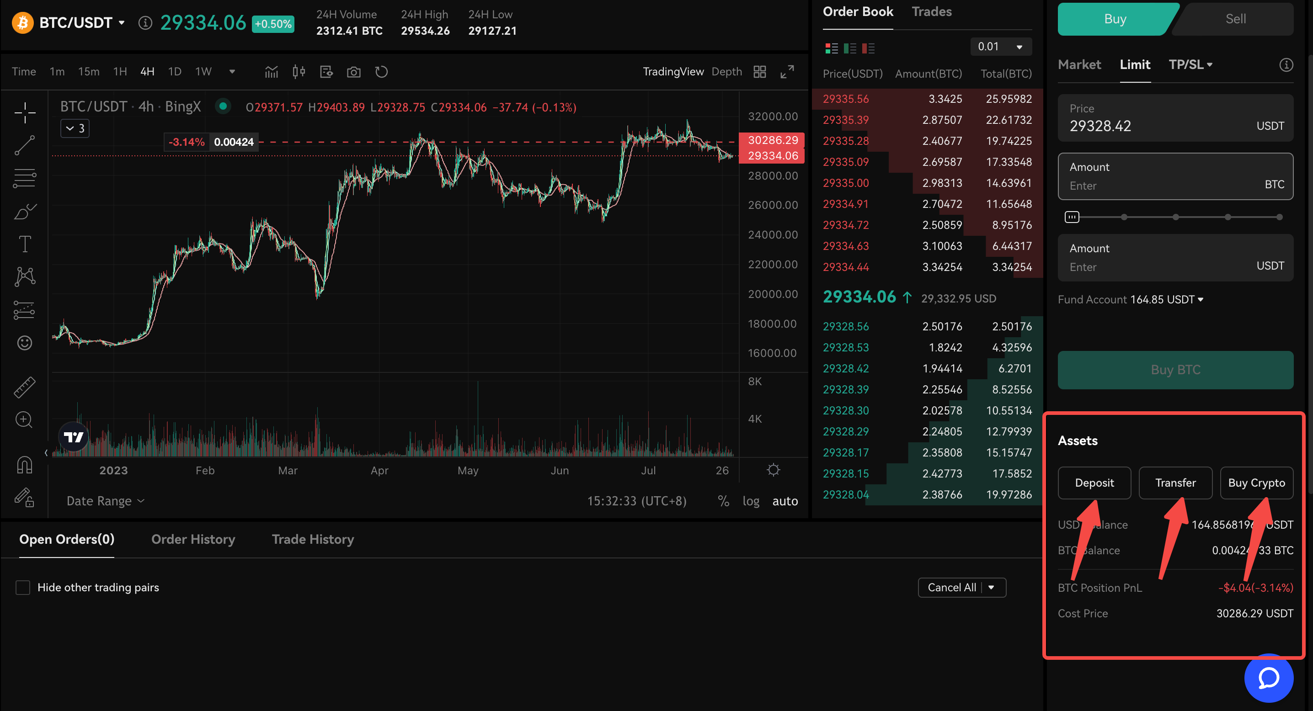
Task: Open the emoji sticker tool
Action: tap(25, 343)
